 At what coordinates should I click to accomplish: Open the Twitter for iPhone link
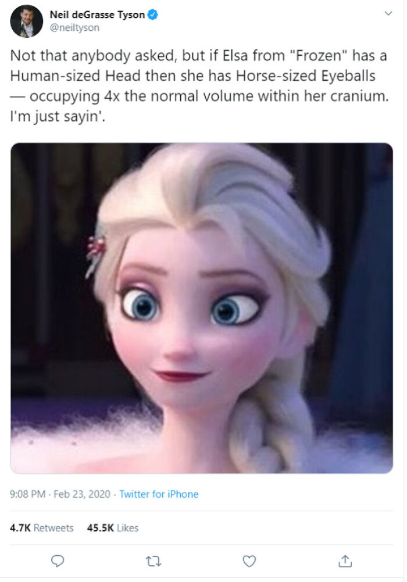coord(159,494)
